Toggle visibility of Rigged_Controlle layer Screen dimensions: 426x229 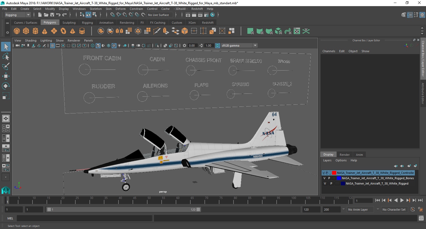(323, 173)
